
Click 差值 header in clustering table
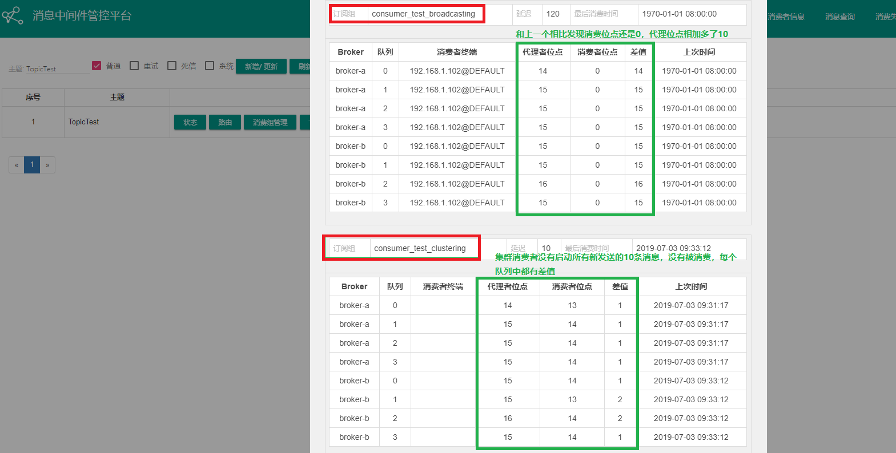[620, 286]
